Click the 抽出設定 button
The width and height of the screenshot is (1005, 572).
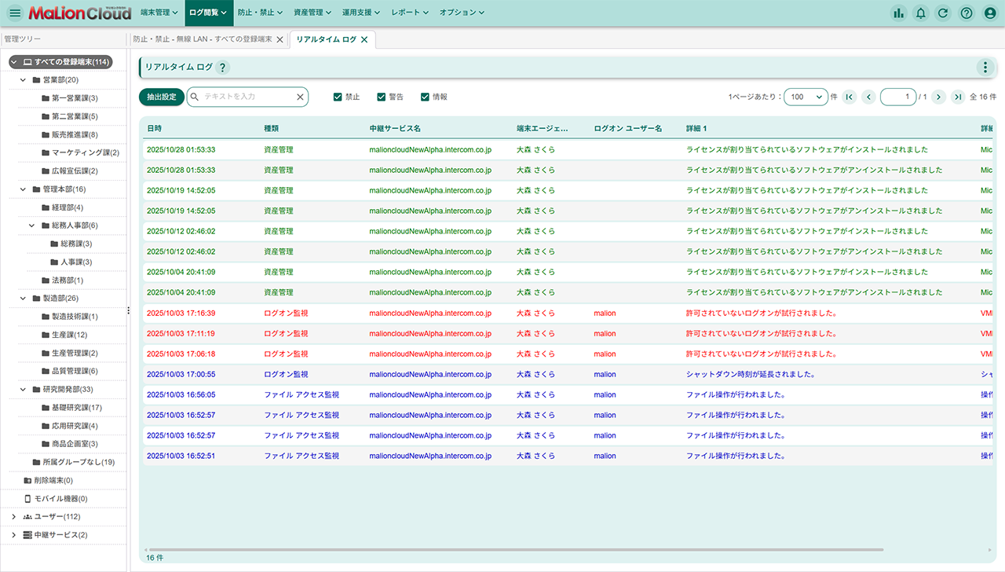point(162,97)
